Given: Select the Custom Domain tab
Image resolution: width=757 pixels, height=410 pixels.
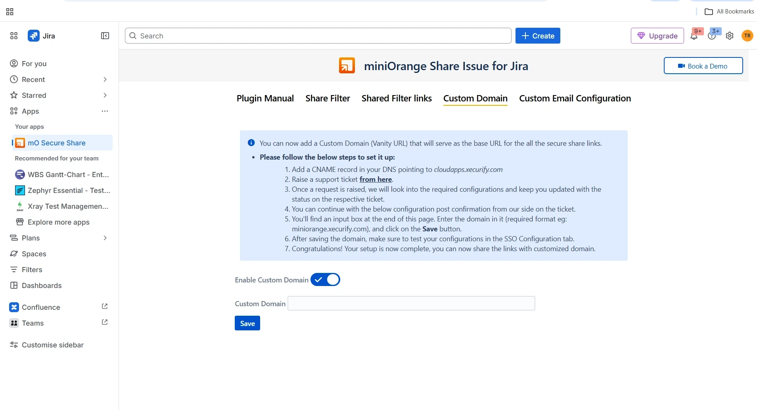Looking at the screenshot, I should point(475,98).
